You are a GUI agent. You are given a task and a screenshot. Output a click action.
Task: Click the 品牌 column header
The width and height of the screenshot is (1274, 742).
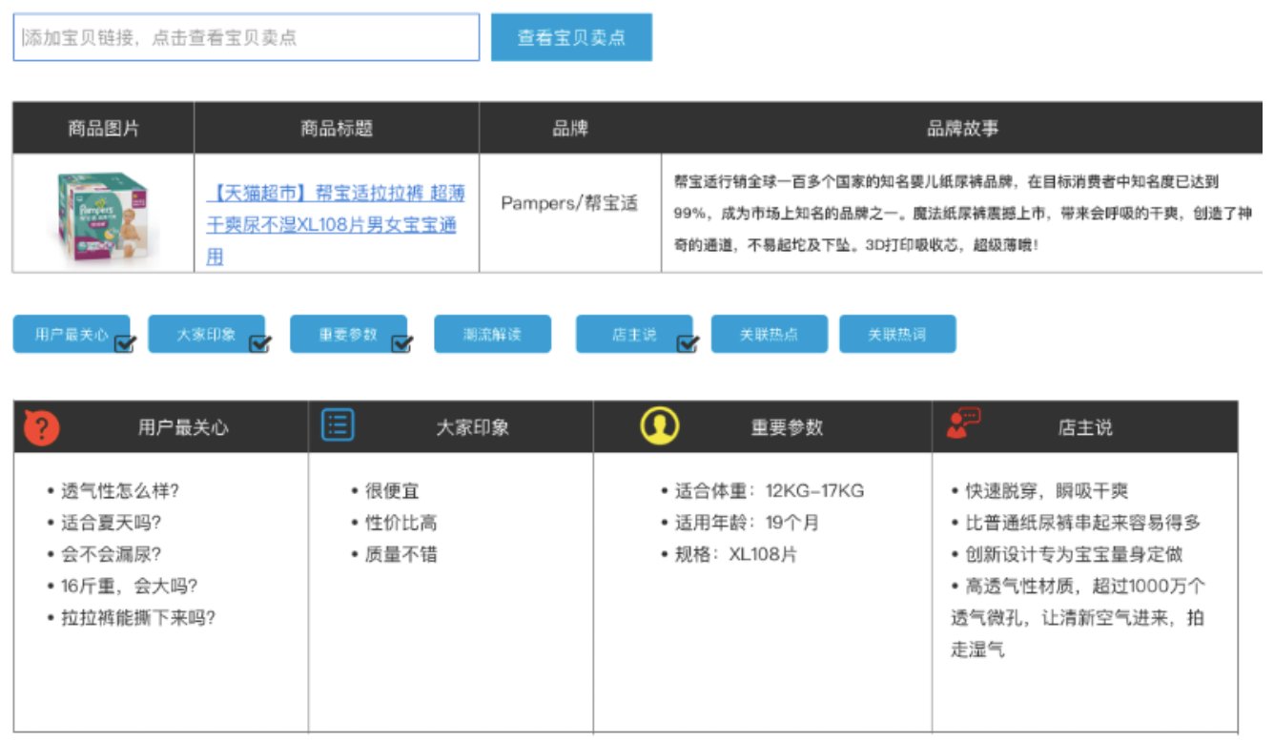coord(570,129)
